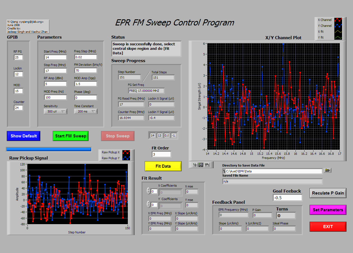Click the MOD GPIB address field
The image size is (353, 253).
pos(19,91)
